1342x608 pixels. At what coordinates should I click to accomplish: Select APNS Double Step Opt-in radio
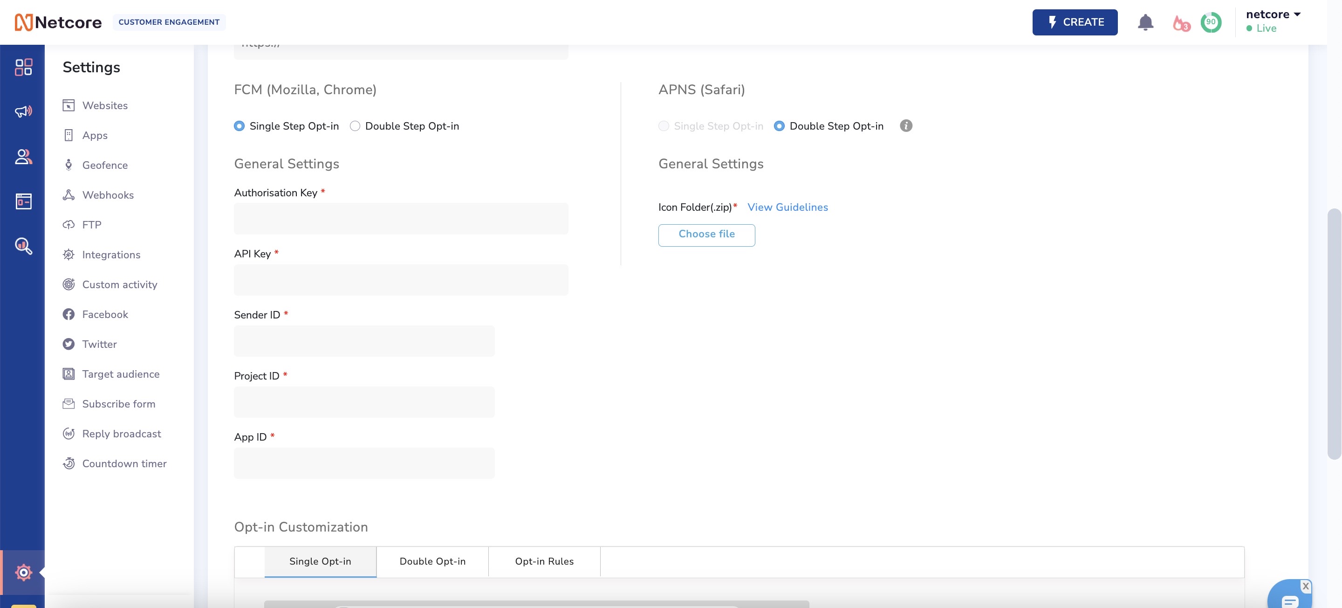[779, 126]
